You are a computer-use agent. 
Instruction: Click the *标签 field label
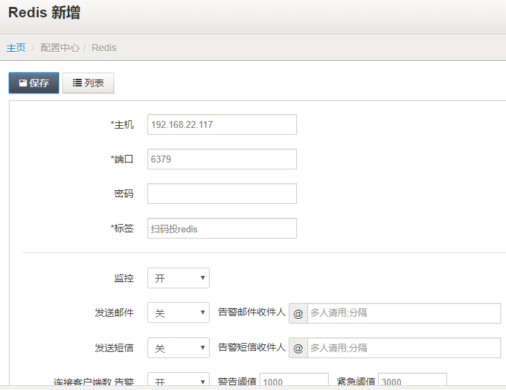122,228
